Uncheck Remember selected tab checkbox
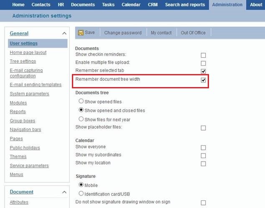The height and width of the screenshot is (208, 265). (203, 71)
